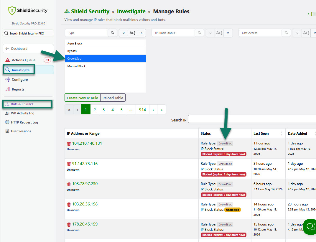The image size is (316, 242).
Task: Delete the IP rule for 103.28.36.198
Action: tap(69, 204)
